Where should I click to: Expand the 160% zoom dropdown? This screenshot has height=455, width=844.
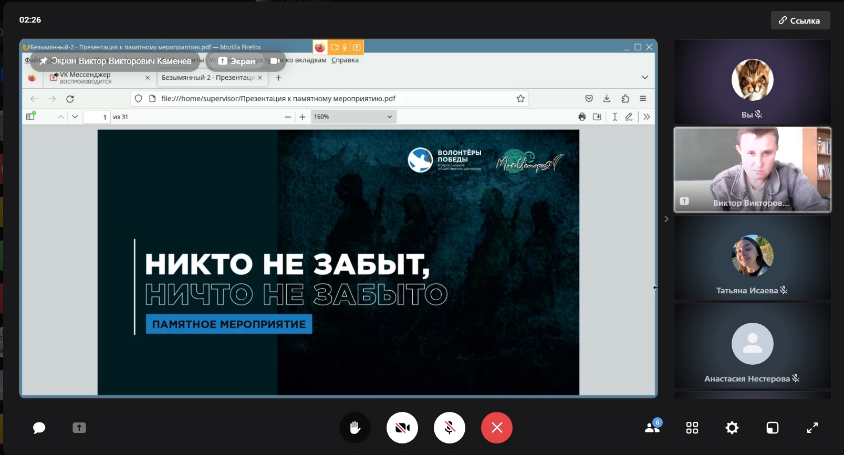coord(353,117)
